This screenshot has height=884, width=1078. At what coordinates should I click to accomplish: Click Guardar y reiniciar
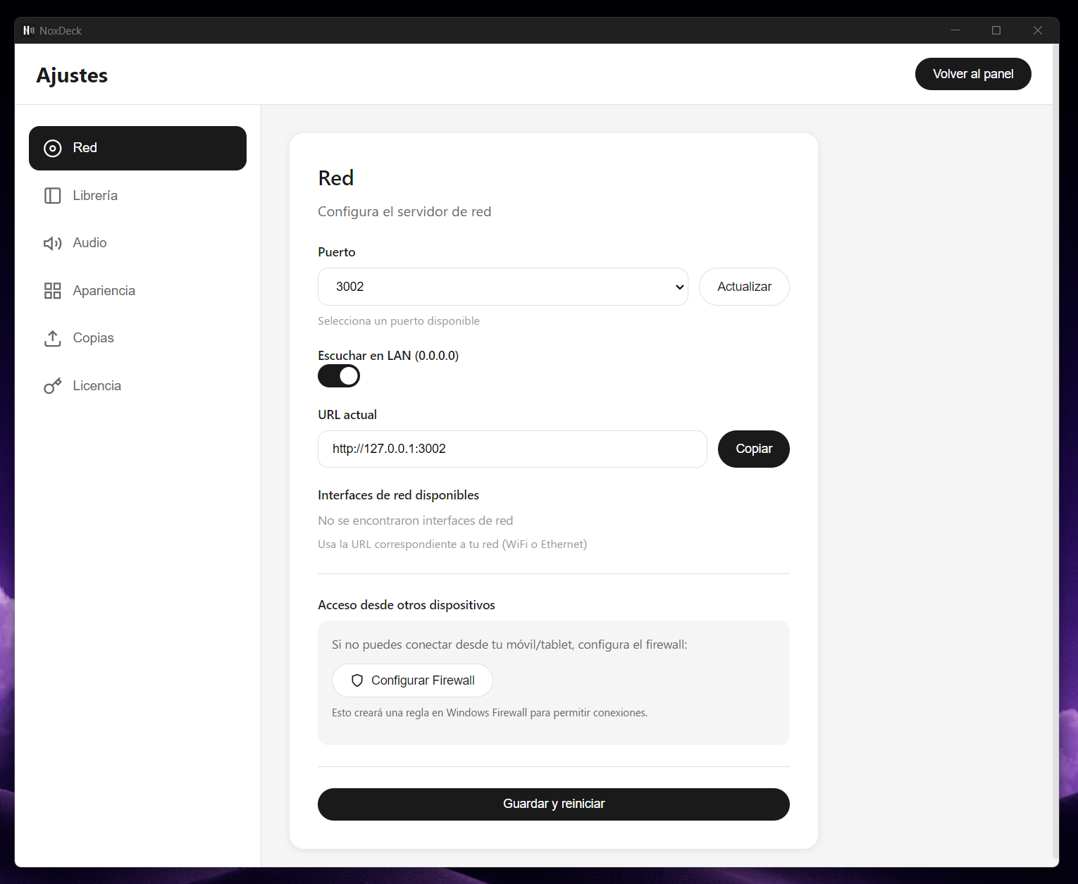(553, 804)
